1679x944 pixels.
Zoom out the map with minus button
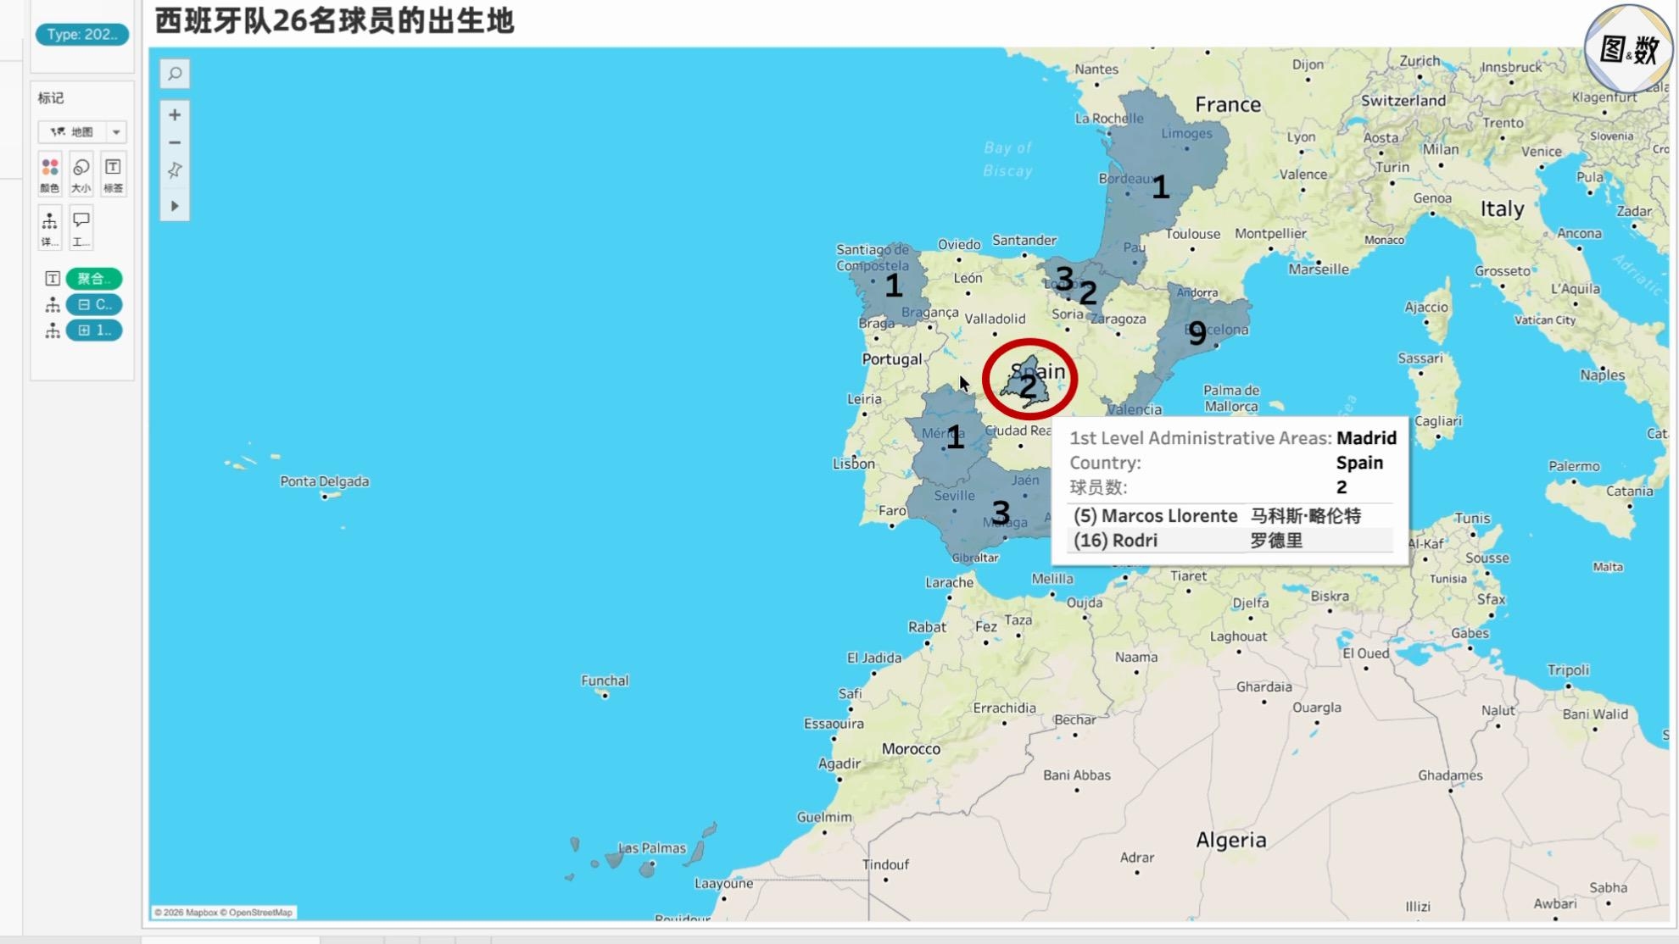click(175, 142)
